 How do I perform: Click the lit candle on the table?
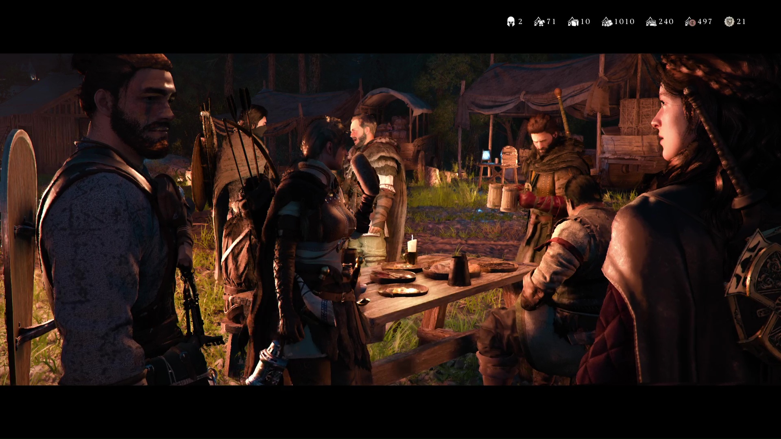411,246
